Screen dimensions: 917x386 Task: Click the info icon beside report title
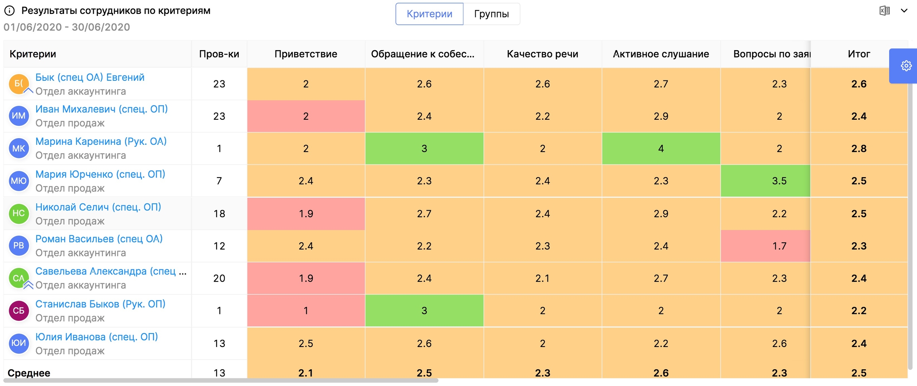pos(10,11)
